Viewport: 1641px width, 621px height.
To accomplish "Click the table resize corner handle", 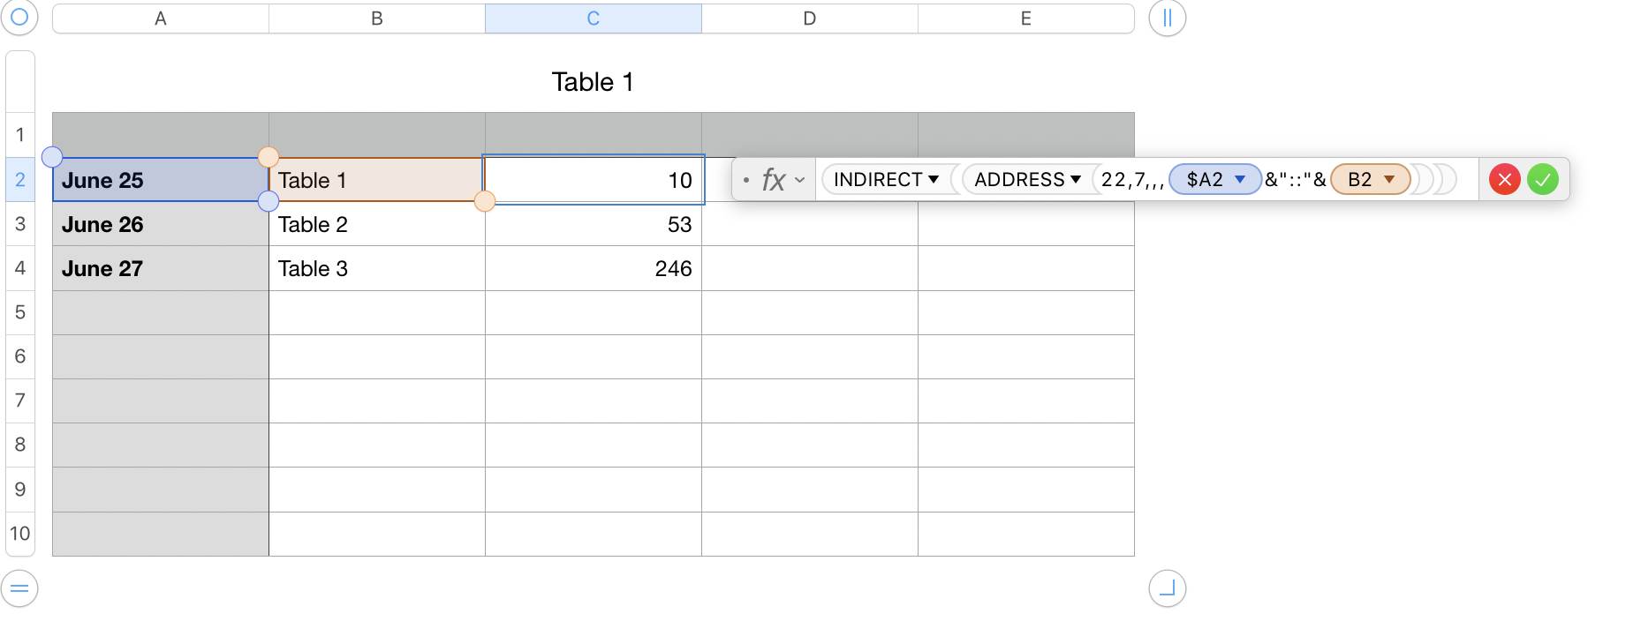I will click(1167, 588).
